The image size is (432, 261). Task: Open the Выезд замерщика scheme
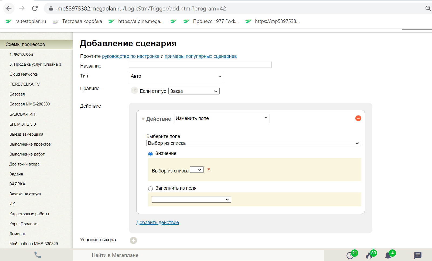(x=26, y=134)
